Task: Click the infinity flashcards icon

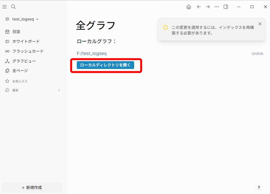Action: point(7,51)
